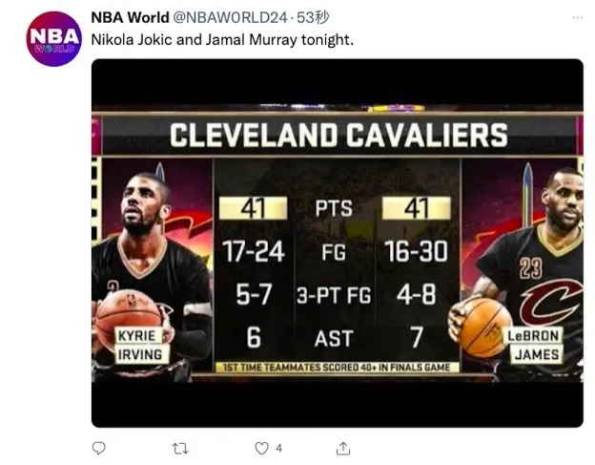Click the PTS stat label in the graphic
Image resolution: width=595 pixels, height=465 pixels.
pyautogui.click(x=336, y=208)
